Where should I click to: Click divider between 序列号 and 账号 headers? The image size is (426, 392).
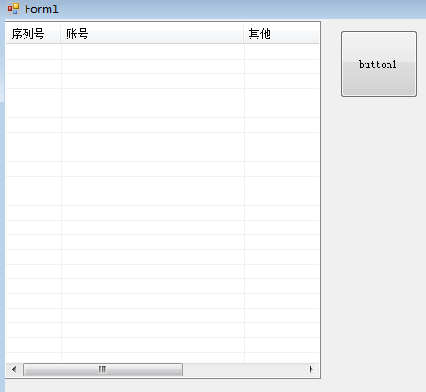pos(60,34)
